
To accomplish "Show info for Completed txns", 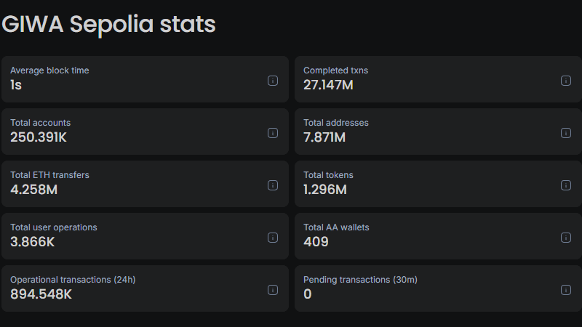I will coord(566,81).
